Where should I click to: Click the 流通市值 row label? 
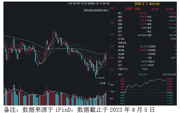tap(122, 43)
